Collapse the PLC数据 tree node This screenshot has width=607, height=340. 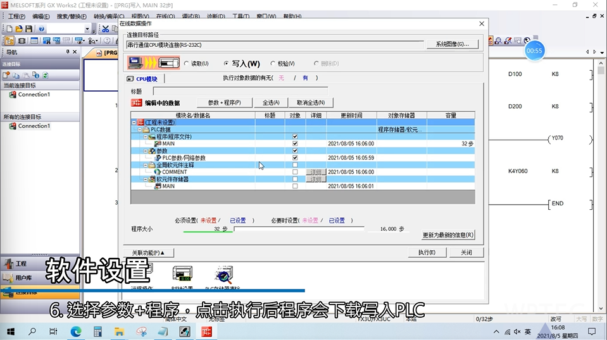[x=140, y=130]
